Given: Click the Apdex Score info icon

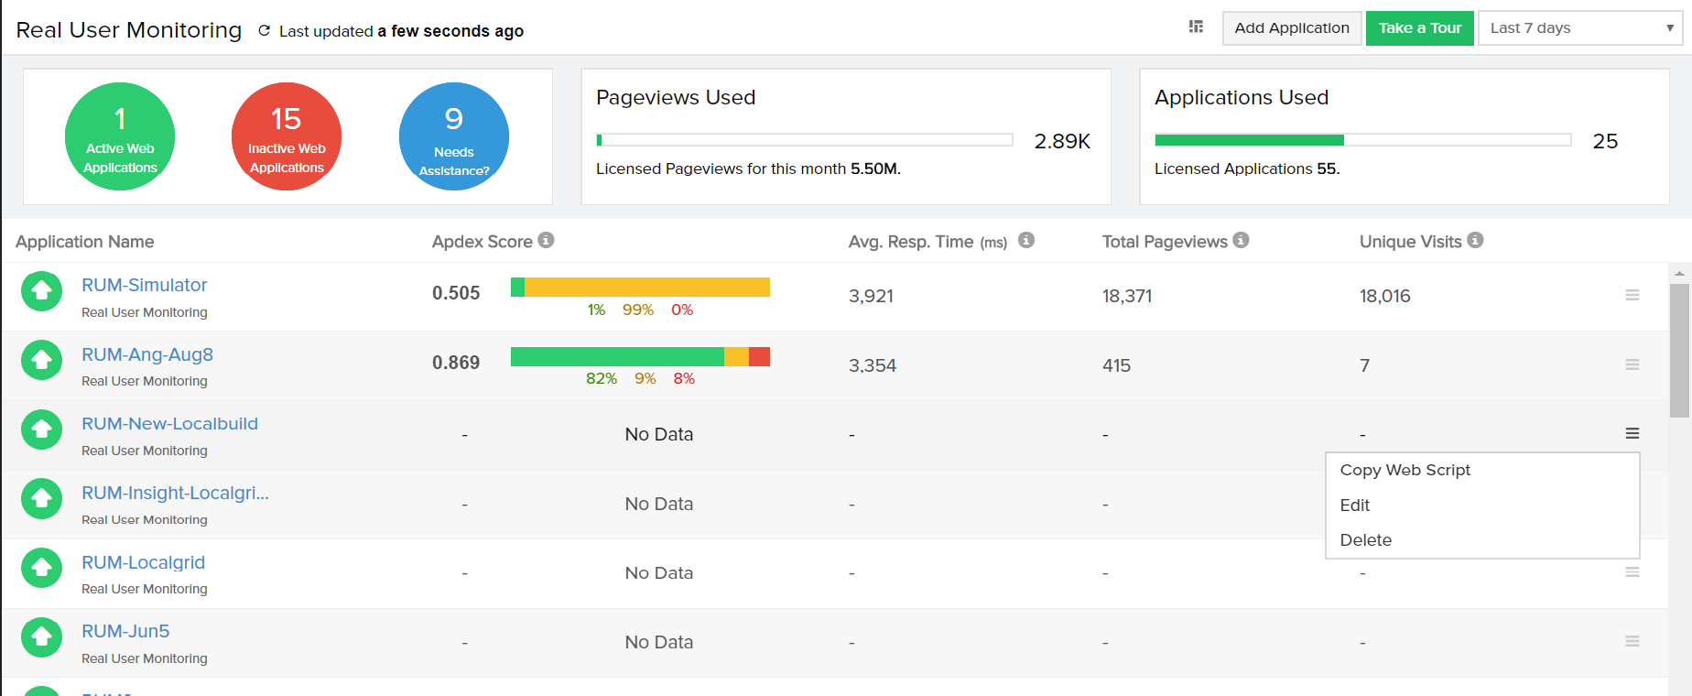Looking at the screenshot, I should point(546,240).
